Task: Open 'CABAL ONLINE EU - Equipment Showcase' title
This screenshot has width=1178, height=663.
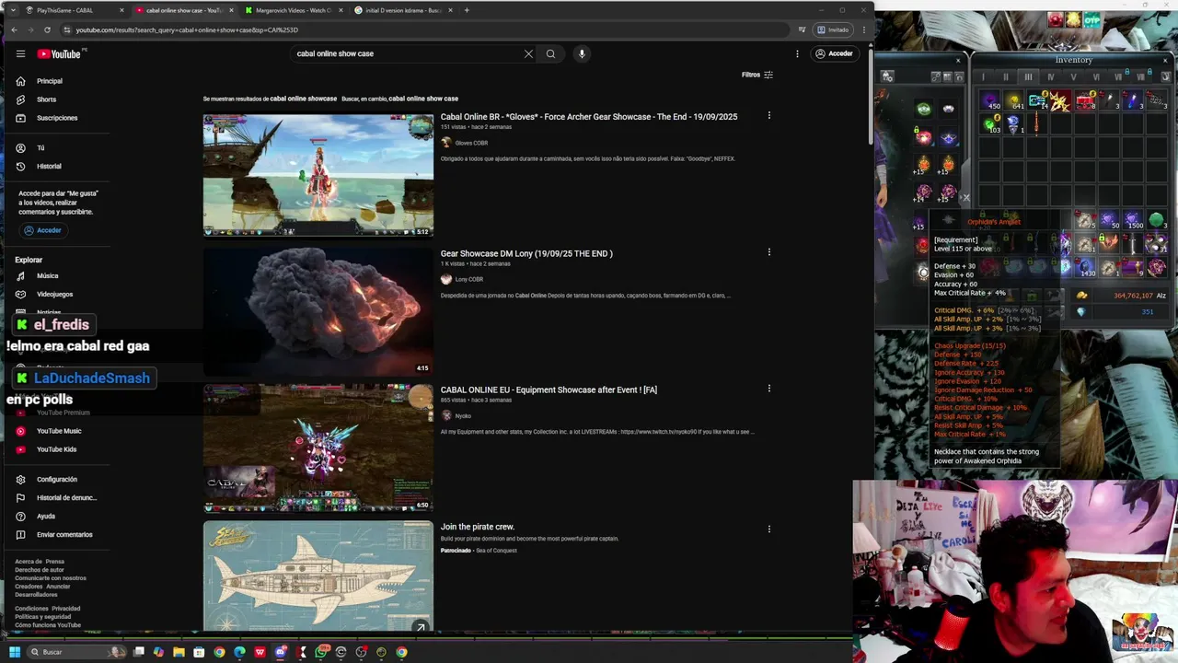Action: (549, 390)
